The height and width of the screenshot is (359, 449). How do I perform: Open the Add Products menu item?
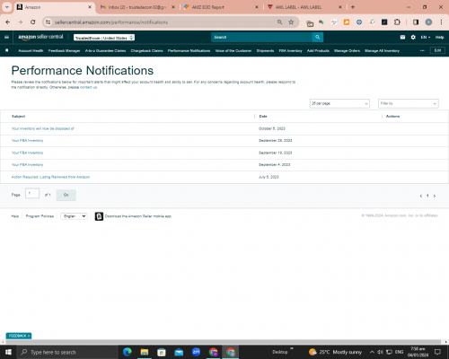tap(318, 50)
